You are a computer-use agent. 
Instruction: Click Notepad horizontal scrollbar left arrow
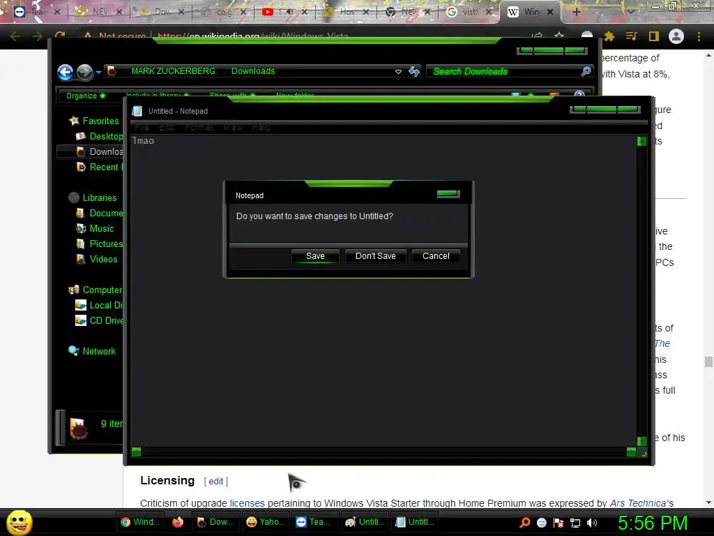(136, 452)
